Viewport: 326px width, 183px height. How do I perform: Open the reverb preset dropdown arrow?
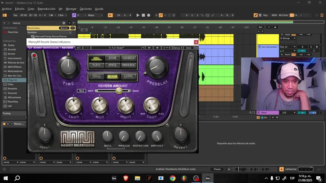tap(143, 48)
